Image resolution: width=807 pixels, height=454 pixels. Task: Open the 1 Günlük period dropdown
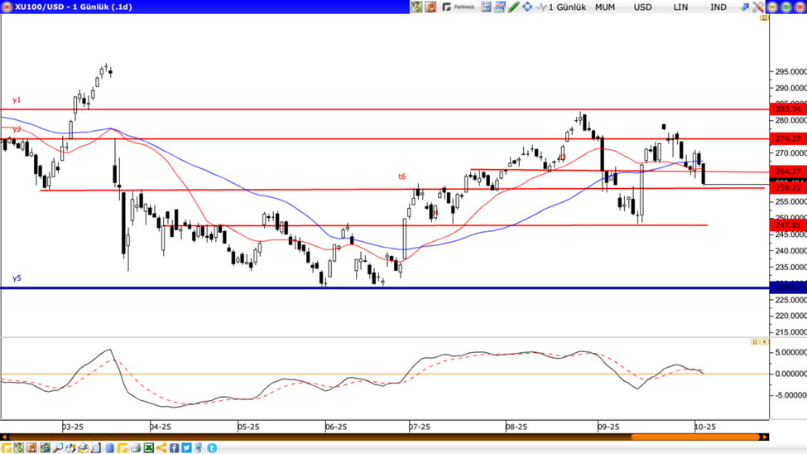[566, 7]
